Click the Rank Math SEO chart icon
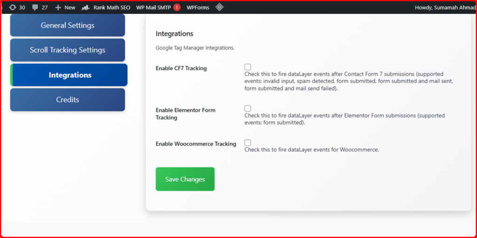Viewport: 477px width, 238px height. 86,7
